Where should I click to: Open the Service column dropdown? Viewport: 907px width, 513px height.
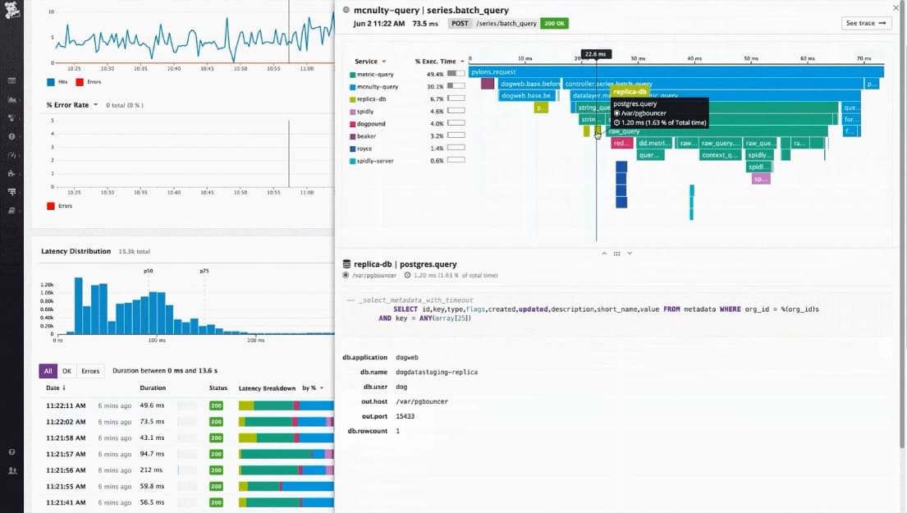370,62
